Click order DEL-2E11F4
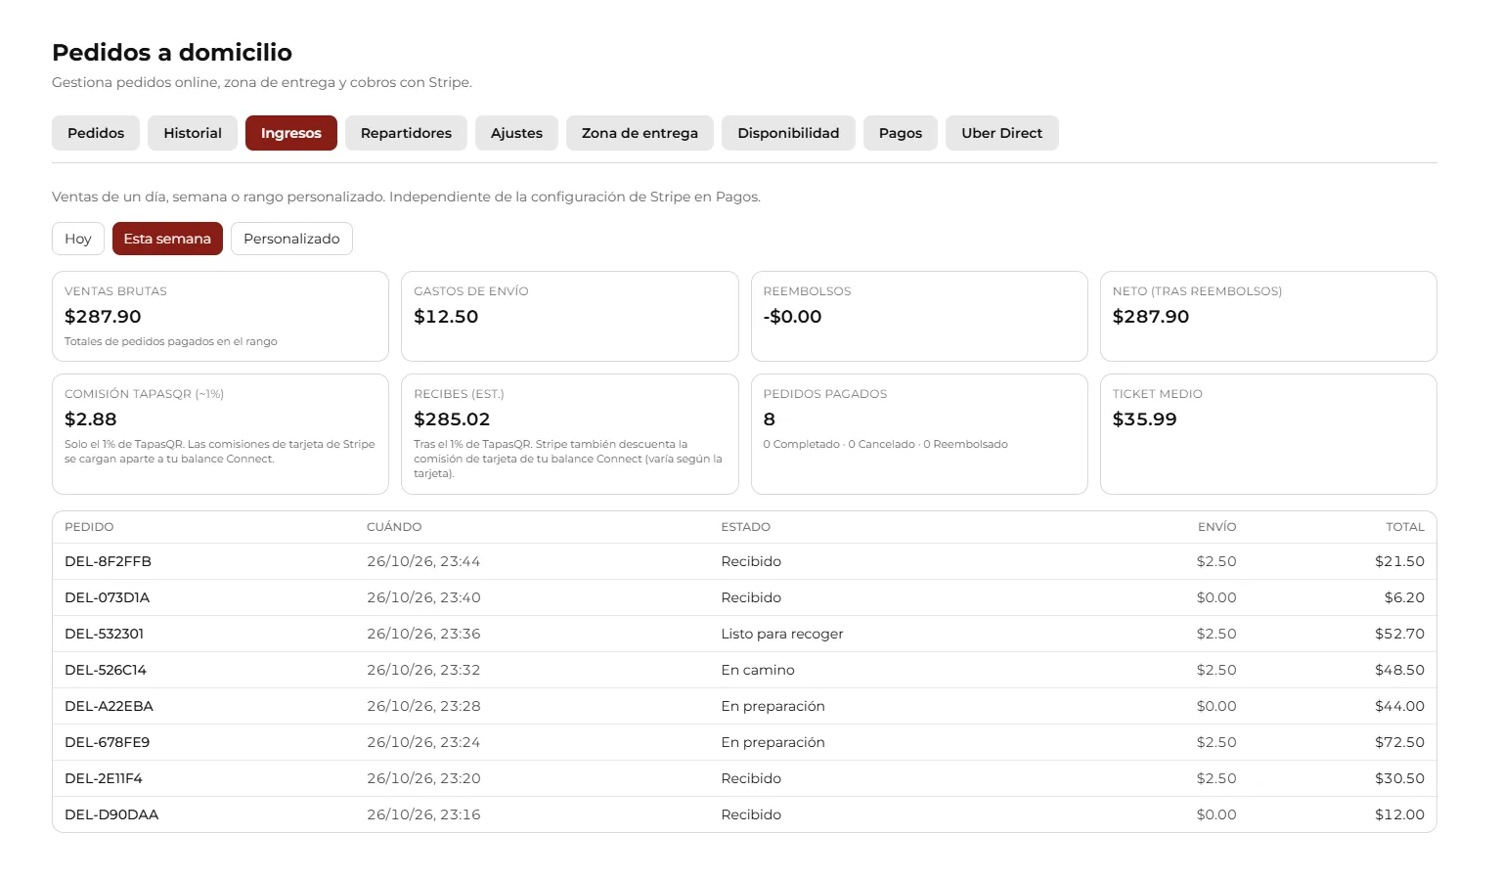 point(104,778)
